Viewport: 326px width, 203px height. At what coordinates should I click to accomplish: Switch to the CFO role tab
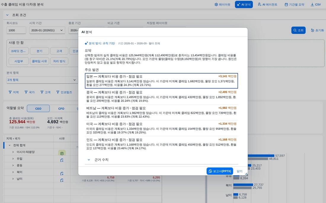[x=61, y=108]
